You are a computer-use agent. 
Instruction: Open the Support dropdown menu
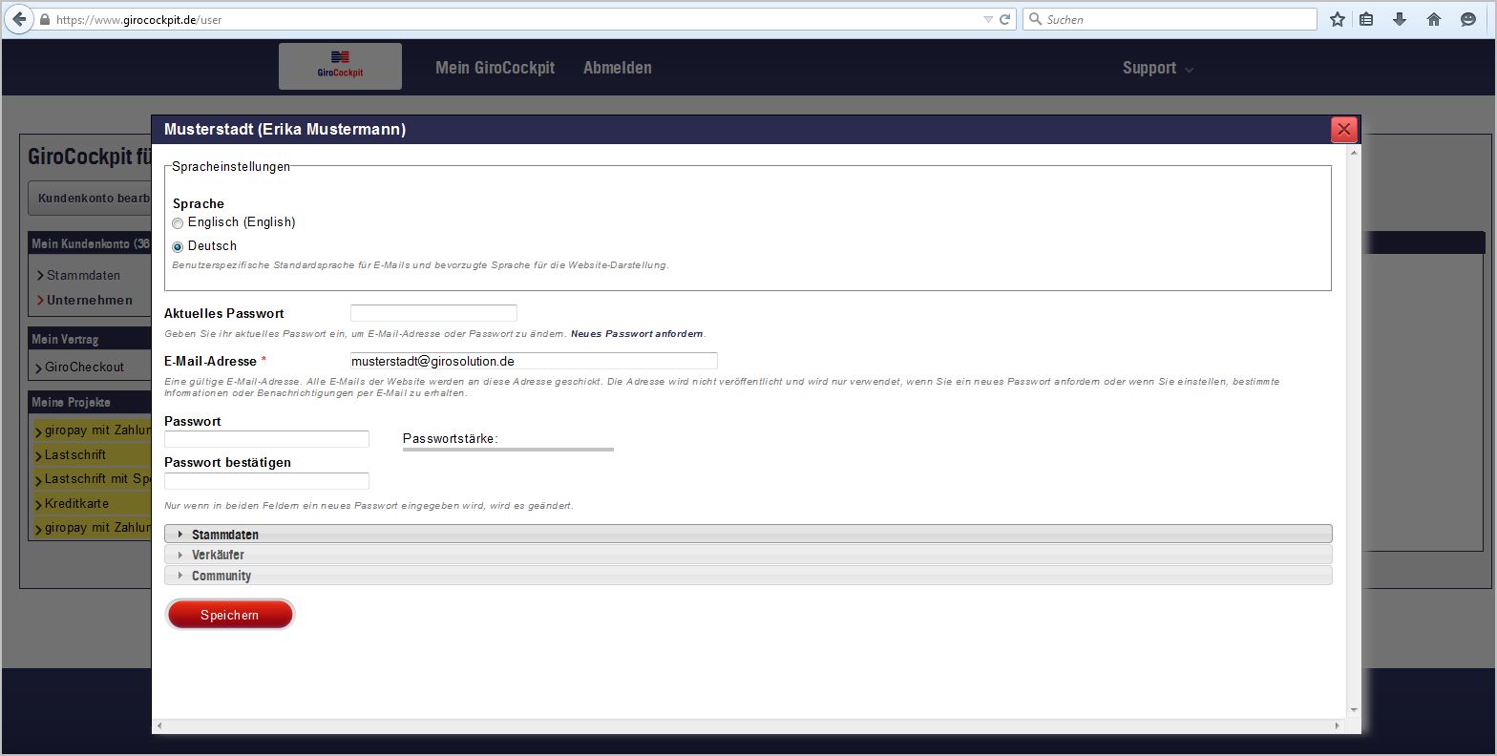1157,68
